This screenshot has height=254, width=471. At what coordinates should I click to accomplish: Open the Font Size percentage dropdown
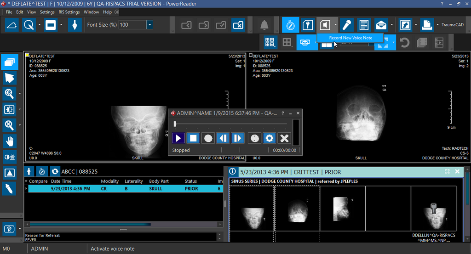pos(150,25)
